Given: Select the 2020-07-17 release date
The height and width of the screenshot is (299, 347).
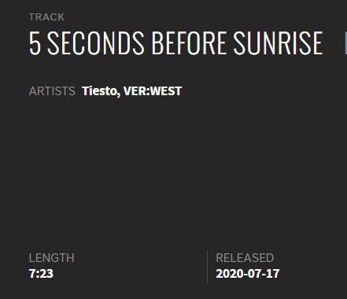Looking at the screenshot, I should coord(248,274).
